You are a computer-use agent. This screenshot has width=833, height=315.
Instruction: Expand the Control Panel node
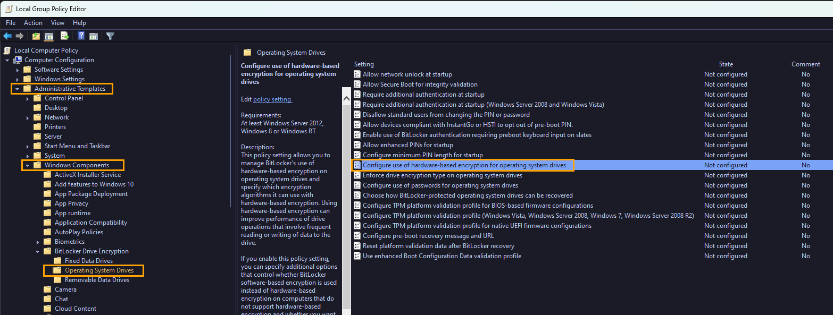pos(28,98)
